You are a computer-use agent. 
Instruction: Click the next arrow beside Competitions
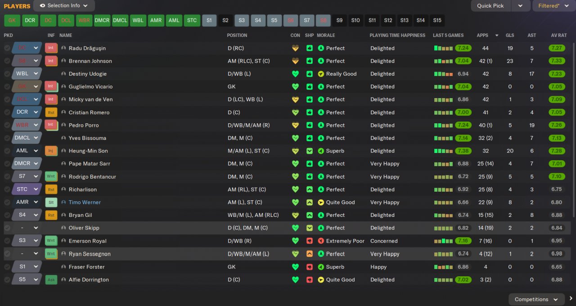571,299
